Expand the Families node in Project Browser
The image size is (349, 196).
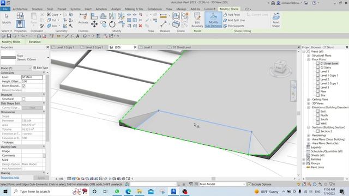304,160
